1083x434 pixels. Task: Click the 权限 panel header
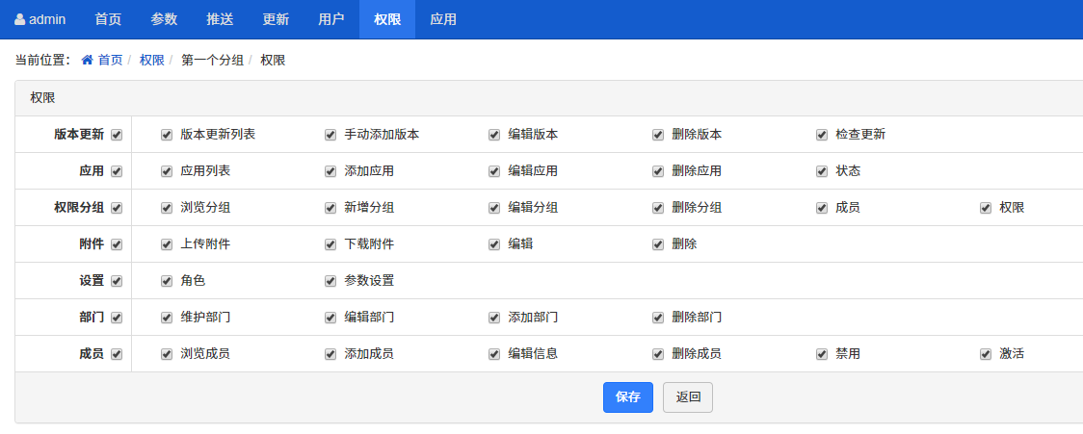(42, 98)
